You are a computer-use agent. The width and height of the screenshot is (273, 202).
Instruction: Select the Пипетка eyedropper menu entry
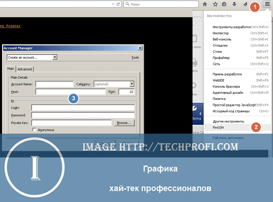pos(238,99)
